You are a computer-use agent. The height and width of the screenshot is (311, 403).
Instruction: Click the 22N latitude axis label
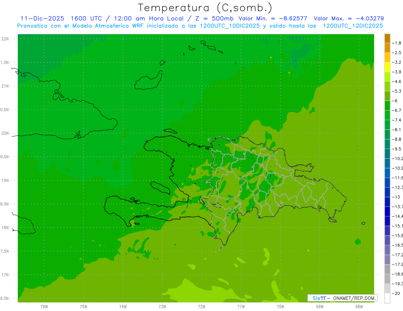(5, 39)
